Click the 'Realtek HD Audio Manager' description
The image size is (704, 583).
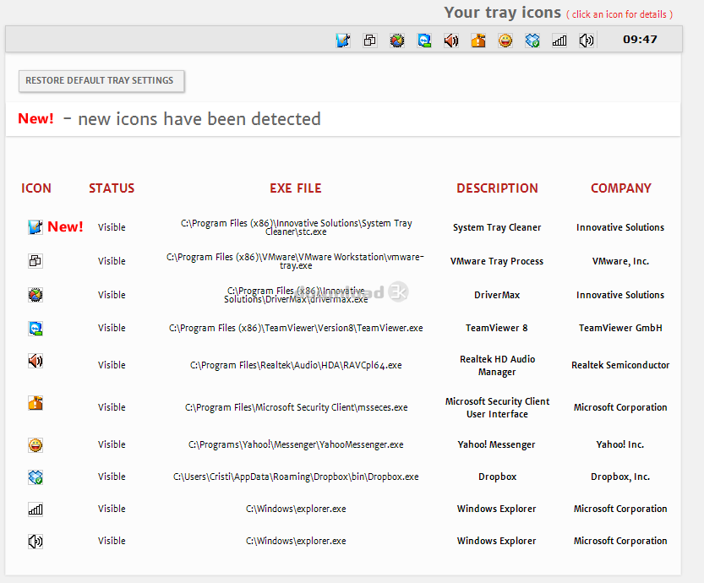coord(498,365)
